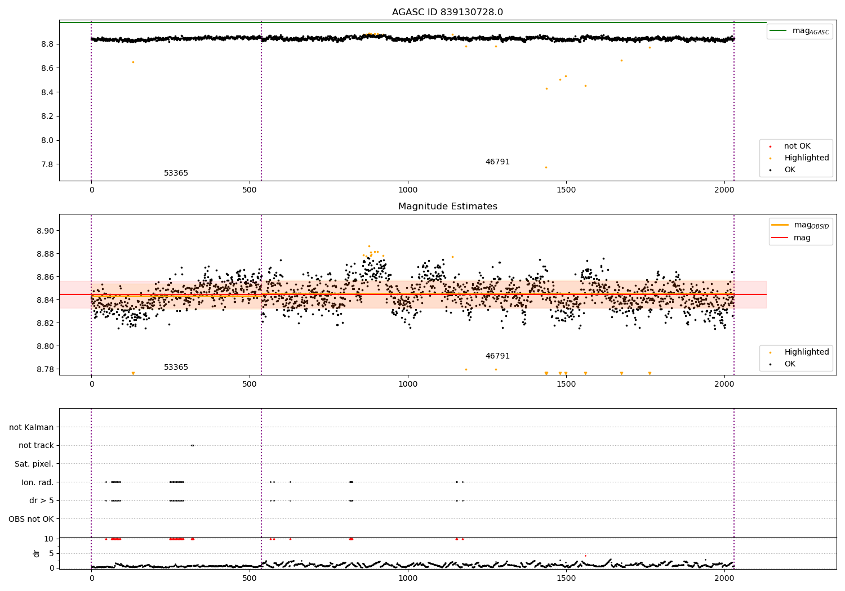This screenshot has height=591, width=845.
Task: Click the 8.78 tick on the magnitude plot
Action: 45,370
